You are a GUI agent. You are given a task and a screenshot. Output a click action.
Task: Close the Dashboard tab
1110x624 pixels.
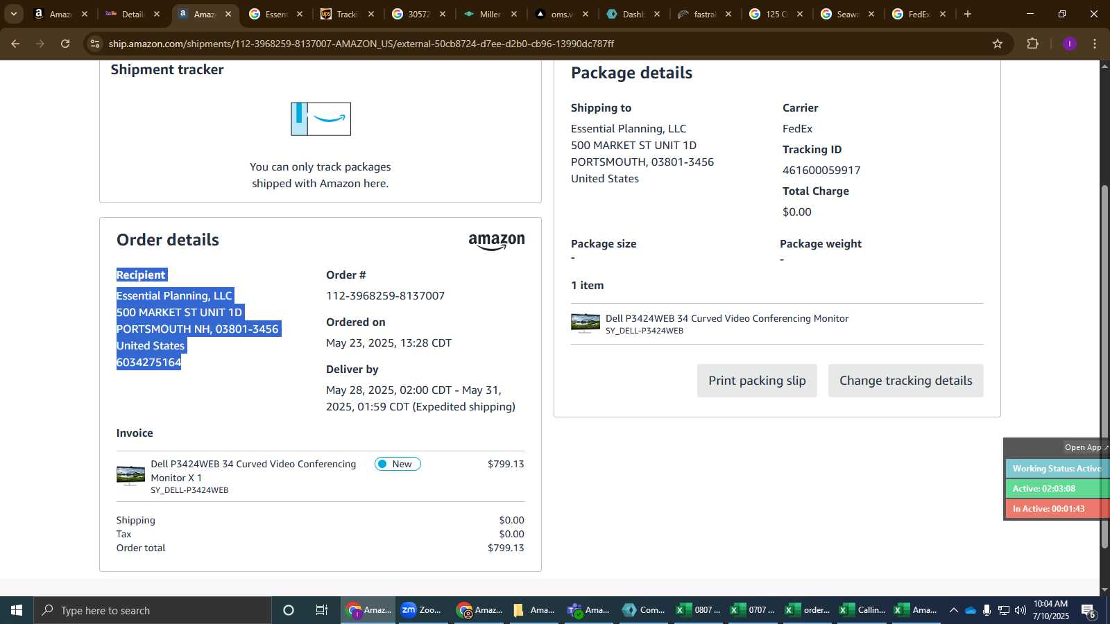point(657,14)
